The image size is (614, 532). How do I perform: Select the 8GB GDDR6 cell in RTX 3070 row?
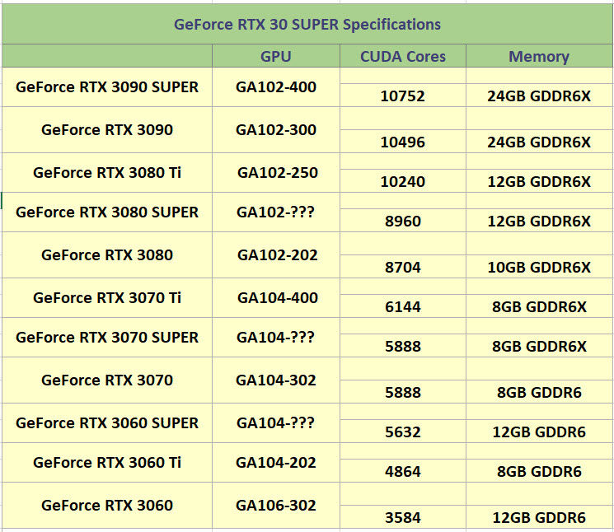(x=539, y=392)
